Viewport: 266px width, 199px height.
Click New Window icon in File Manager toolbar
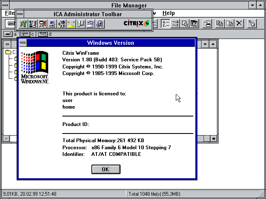point(207,24)
